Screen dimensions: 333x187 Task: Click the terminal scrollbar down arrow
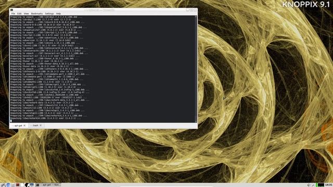[196, 121]
